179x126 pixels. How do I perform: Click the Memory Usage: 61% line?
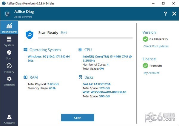click(41, 88)
